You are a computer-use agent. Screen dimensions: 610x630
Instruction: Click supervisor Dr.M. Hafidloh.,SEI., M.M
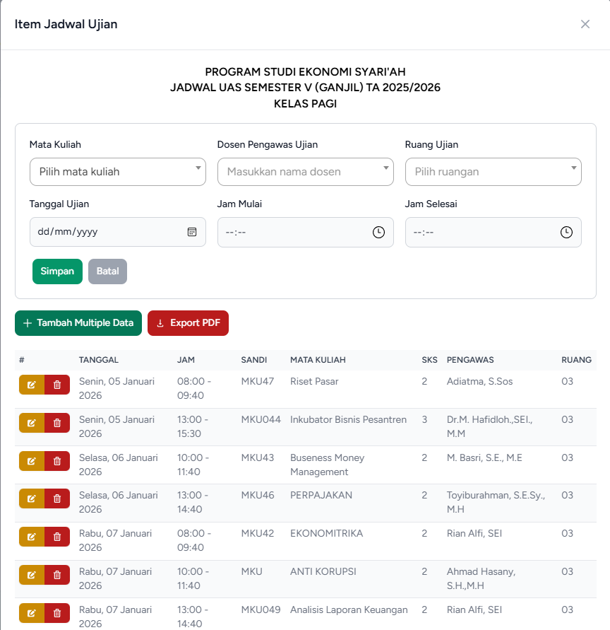coord(489,426)
